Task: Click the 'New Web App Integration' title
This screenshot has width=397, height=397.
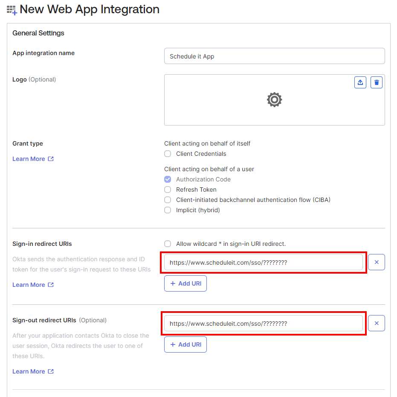Action: point(90,9)
